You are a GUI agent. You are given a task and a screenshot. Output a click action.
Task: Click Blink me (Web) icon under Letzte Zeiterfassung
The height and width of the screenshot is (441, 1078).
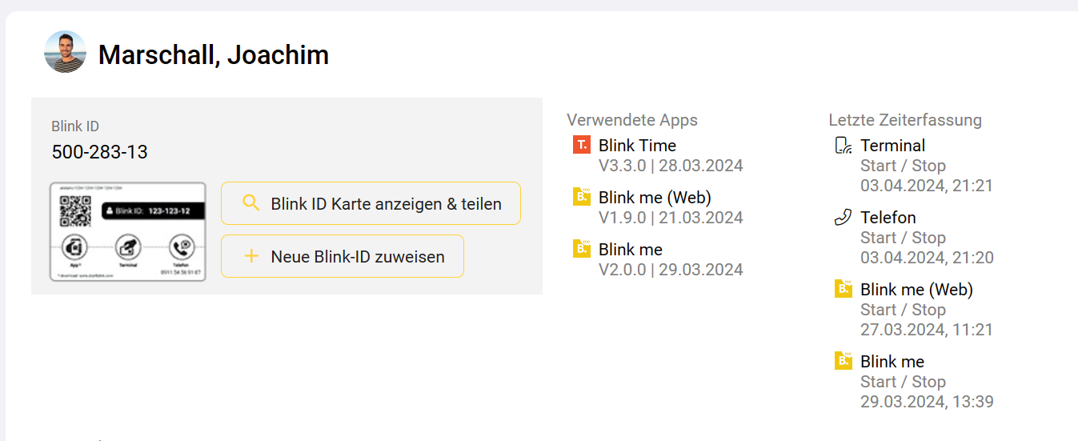(x=844, y=289)
